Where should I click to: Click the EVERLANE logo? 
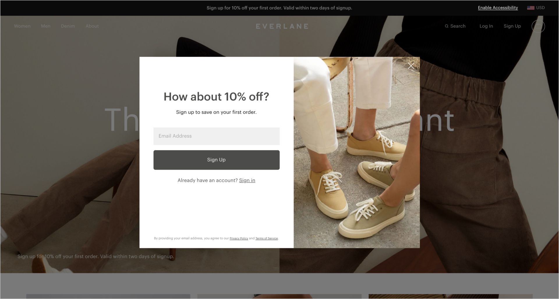tap(282, 26)
